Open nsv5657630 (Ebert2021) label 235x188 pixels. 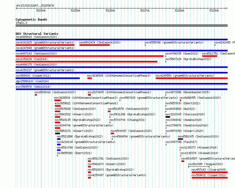pyautogui.click(x=183, y=103)
